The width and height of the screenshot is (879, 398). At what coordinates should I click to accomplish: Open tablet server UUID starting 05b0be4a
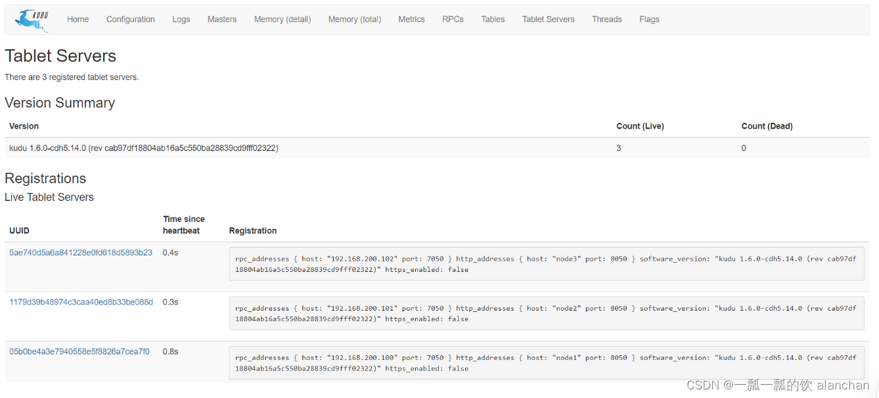coord(79,352)
